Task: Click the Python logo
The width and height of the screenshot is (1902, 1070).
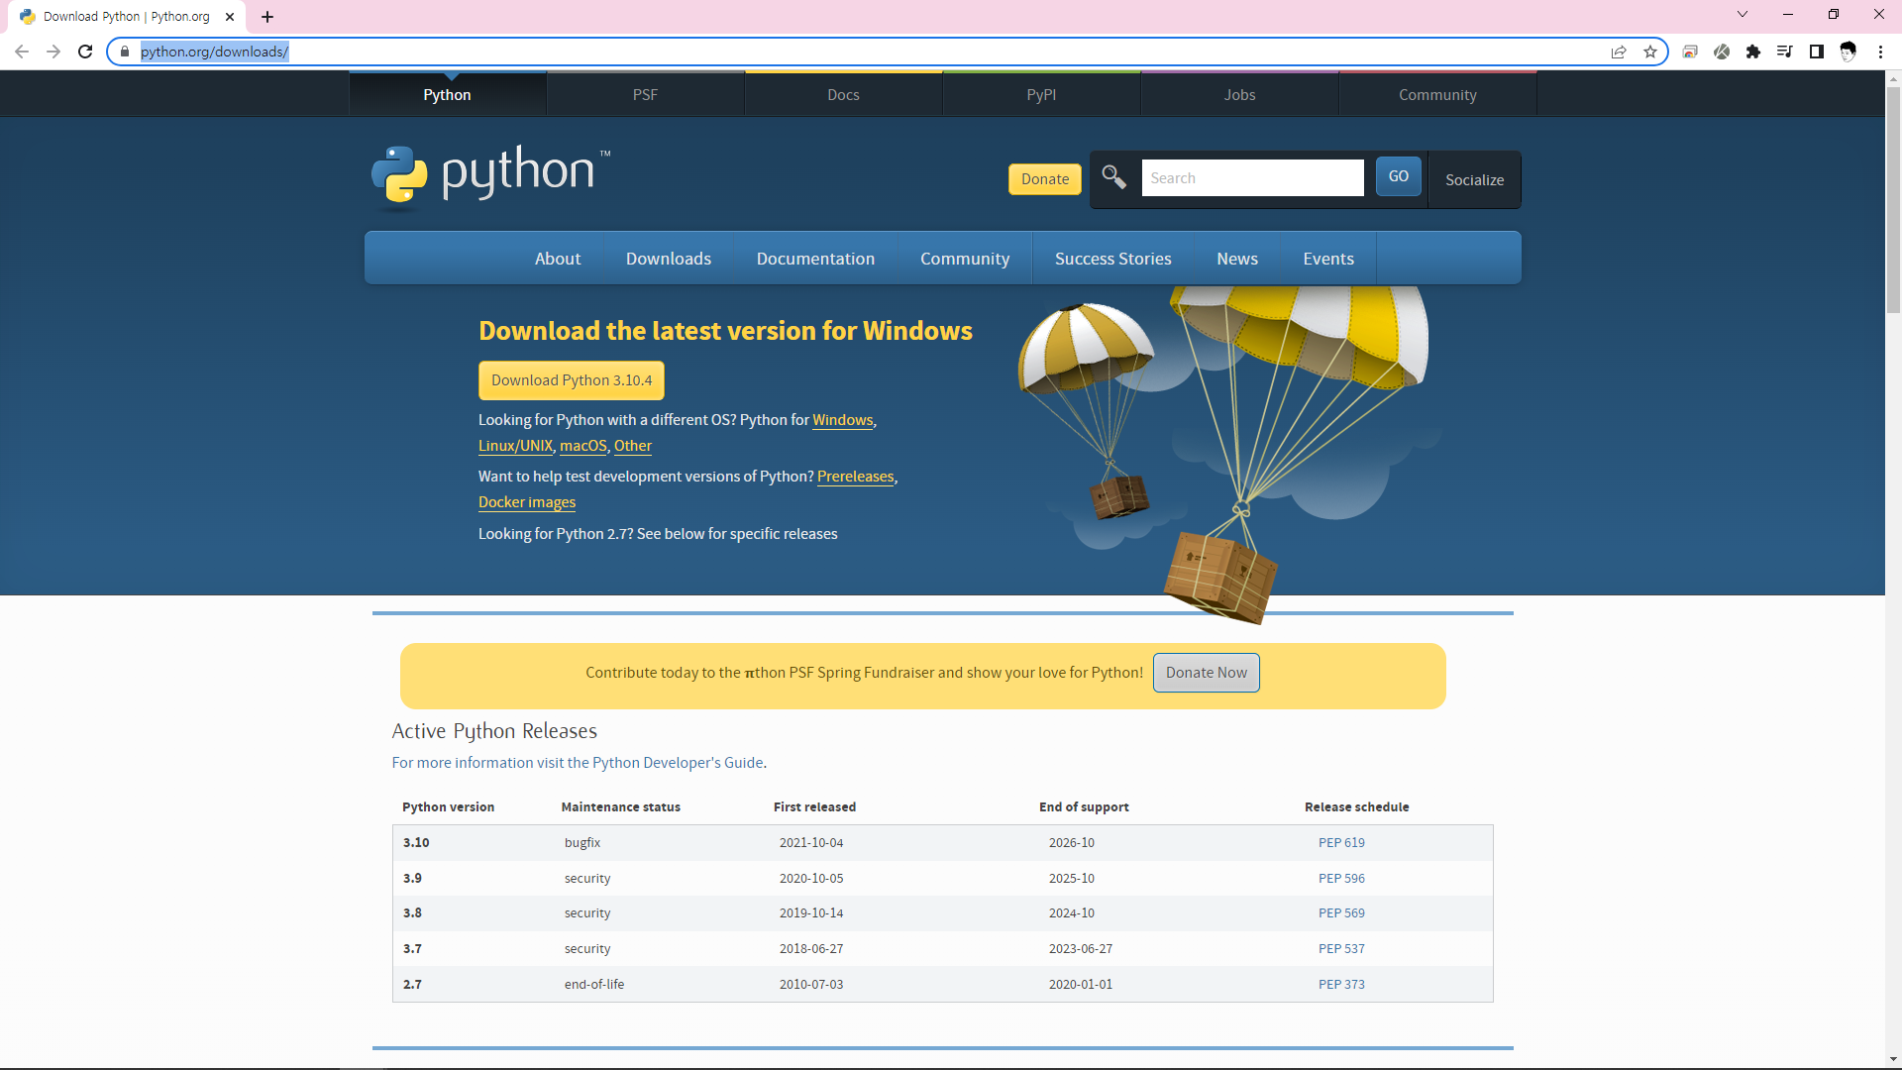Action: click(491, 175)
